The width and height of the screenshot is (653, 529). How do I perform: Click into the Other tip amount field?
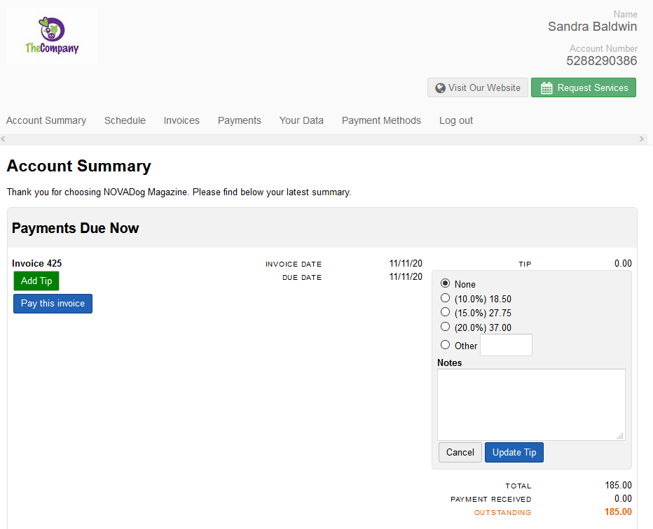506,345
